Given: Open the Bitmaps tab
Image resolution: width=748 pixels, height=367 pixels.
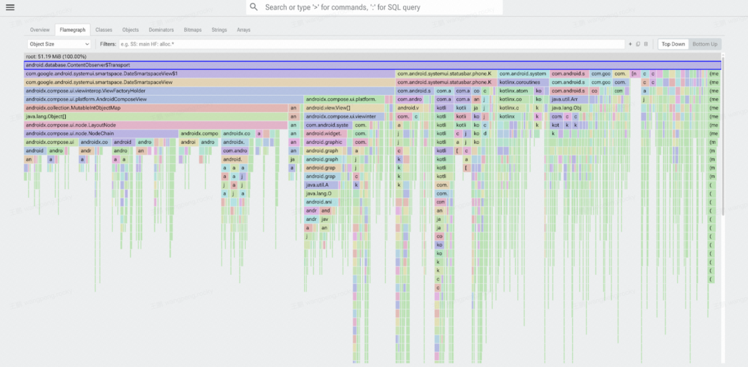Looking at the screenshot, I should [x=193, y=30].
